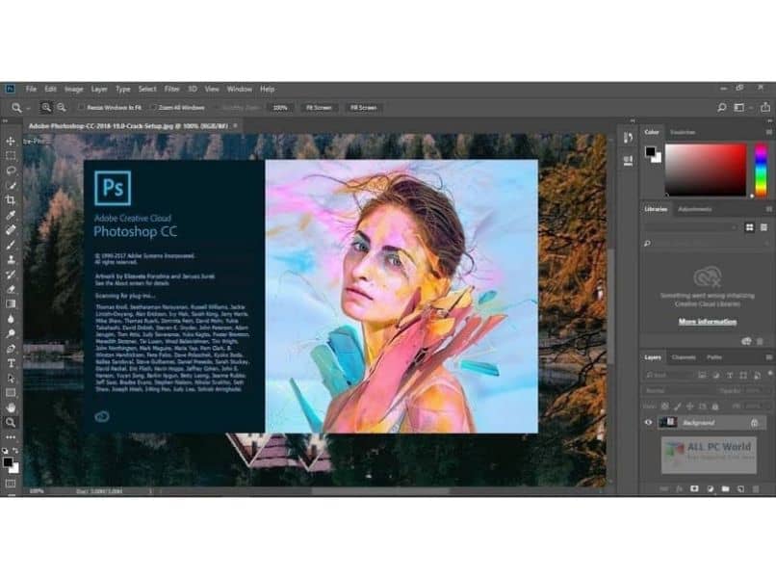This screenshot has width=776, height=578.
Task: Select the Brush tool
Action: pos(11,245)
